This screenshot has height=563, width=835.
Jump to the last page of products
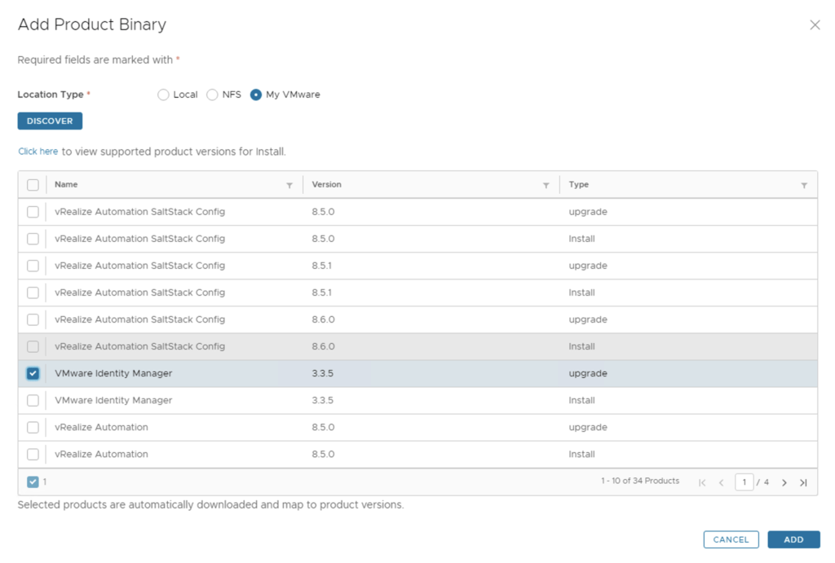[803, 482]
